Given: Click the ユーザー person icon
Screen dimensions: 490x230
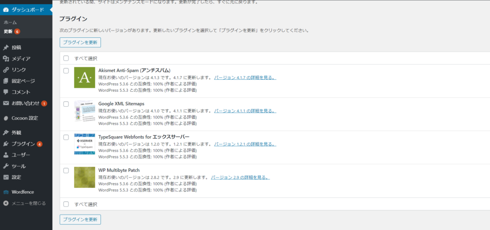Looking at the screenshot, I should tap(6, 155).
